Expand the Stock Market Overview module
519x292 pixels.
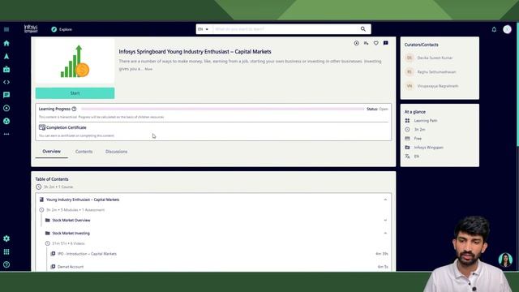tap(385, 220)
